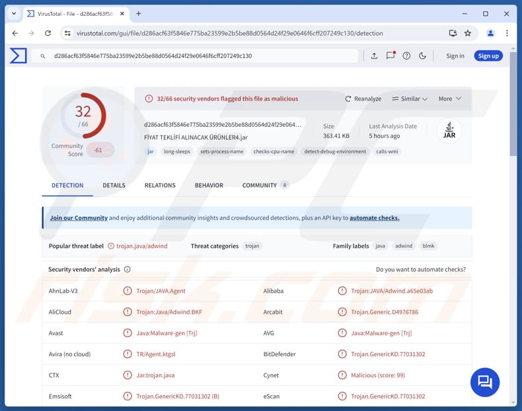Open the tab search dropdown arrow
Viewport: 522px width, 411px height.
point(14,13)
